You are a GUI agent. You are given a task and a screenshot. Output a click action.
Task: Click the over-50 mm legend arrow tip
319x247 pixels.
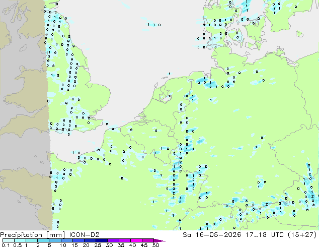pyautogui.click(x=159, y=240)
